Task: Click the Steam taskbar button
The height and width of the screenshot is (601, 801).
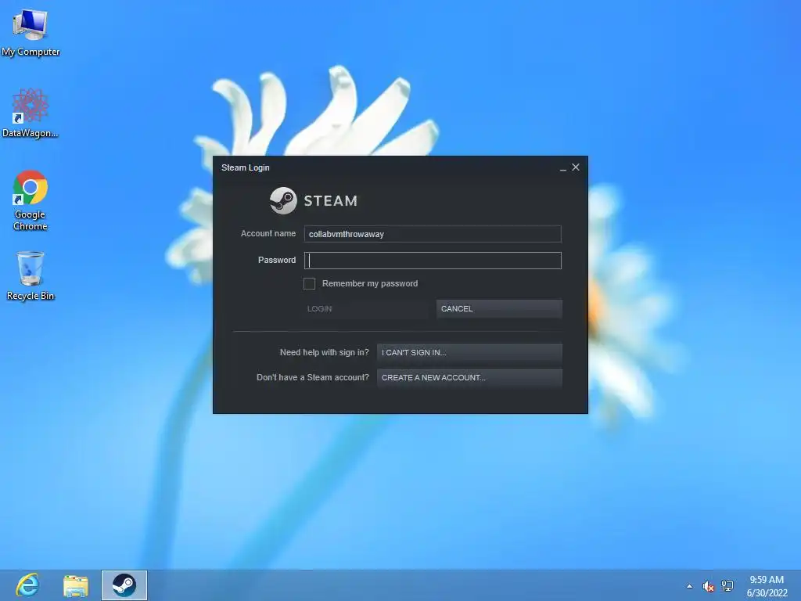Action: point(124,585)
